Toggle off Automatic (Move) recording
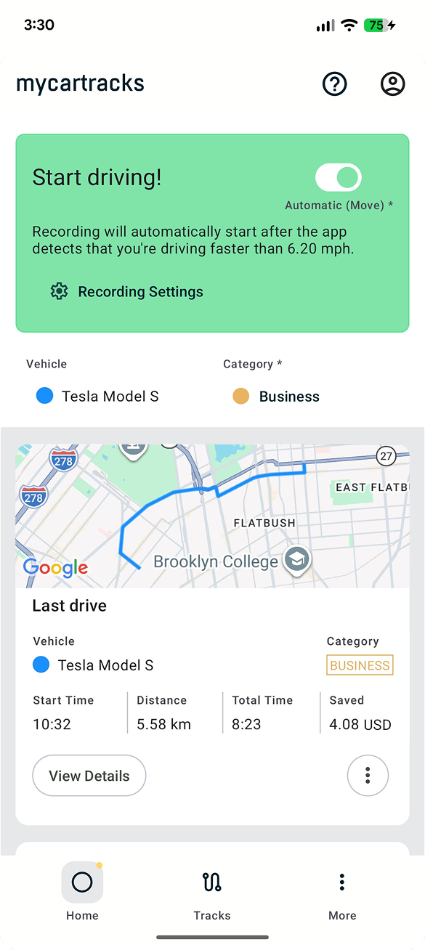This screenshot has height=950, width=425. coord(338,177)
